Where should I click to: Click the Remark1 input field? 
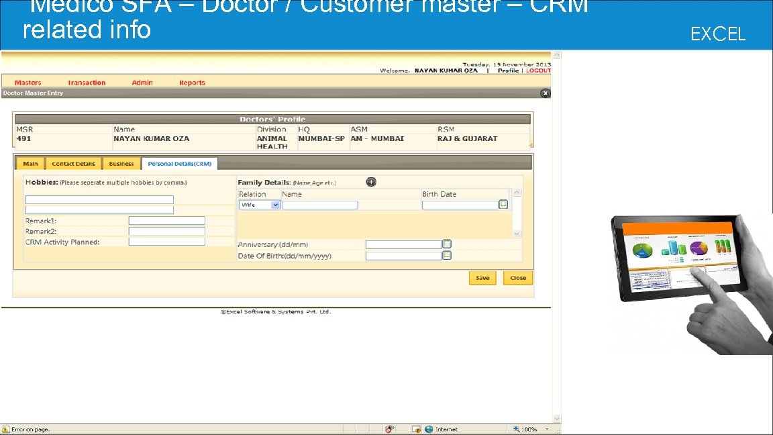[x=166, y=220]
